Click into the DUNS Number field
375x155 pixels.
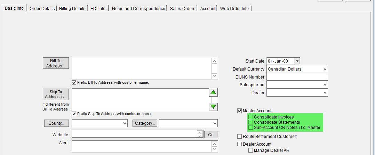click(x=297, y=77)
